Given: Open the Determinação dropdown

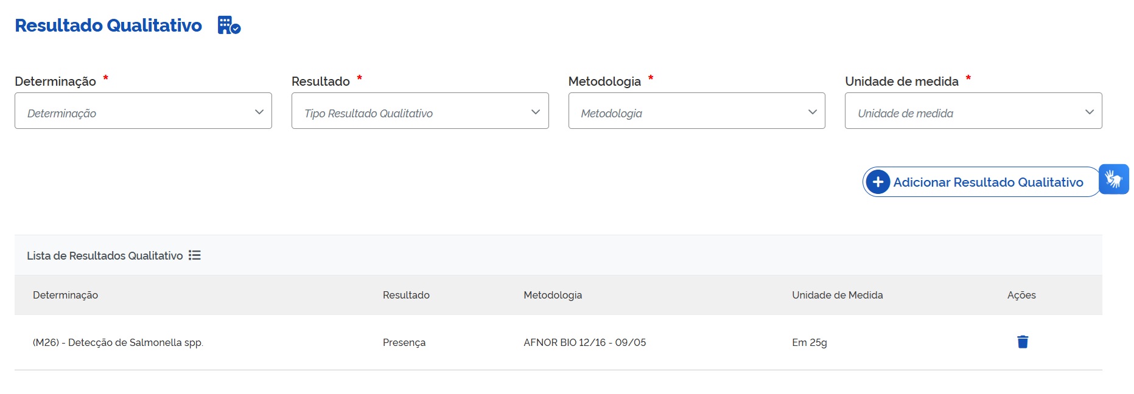Looking at the screenshot, I should (x=143, y=111).
